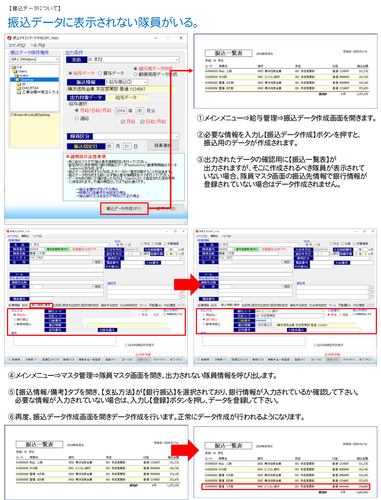Image resolution: width=381 pixels, height=500 pixels.
Task: Open the 工事台帳 folder icon
Action: coord(19,92)
